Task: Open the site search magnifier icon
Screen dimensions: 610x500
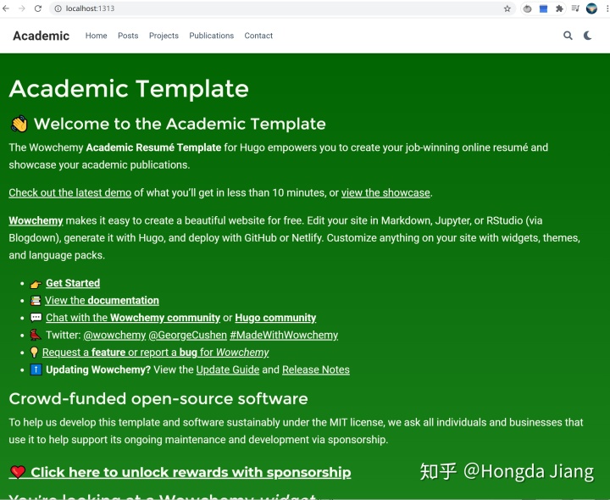Action: (x=568, y=36)
